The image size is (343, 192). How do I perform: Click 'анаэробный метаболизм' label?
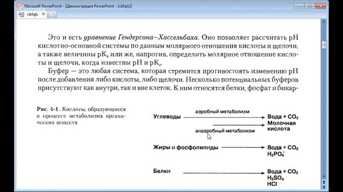click(x=225, y=131)
